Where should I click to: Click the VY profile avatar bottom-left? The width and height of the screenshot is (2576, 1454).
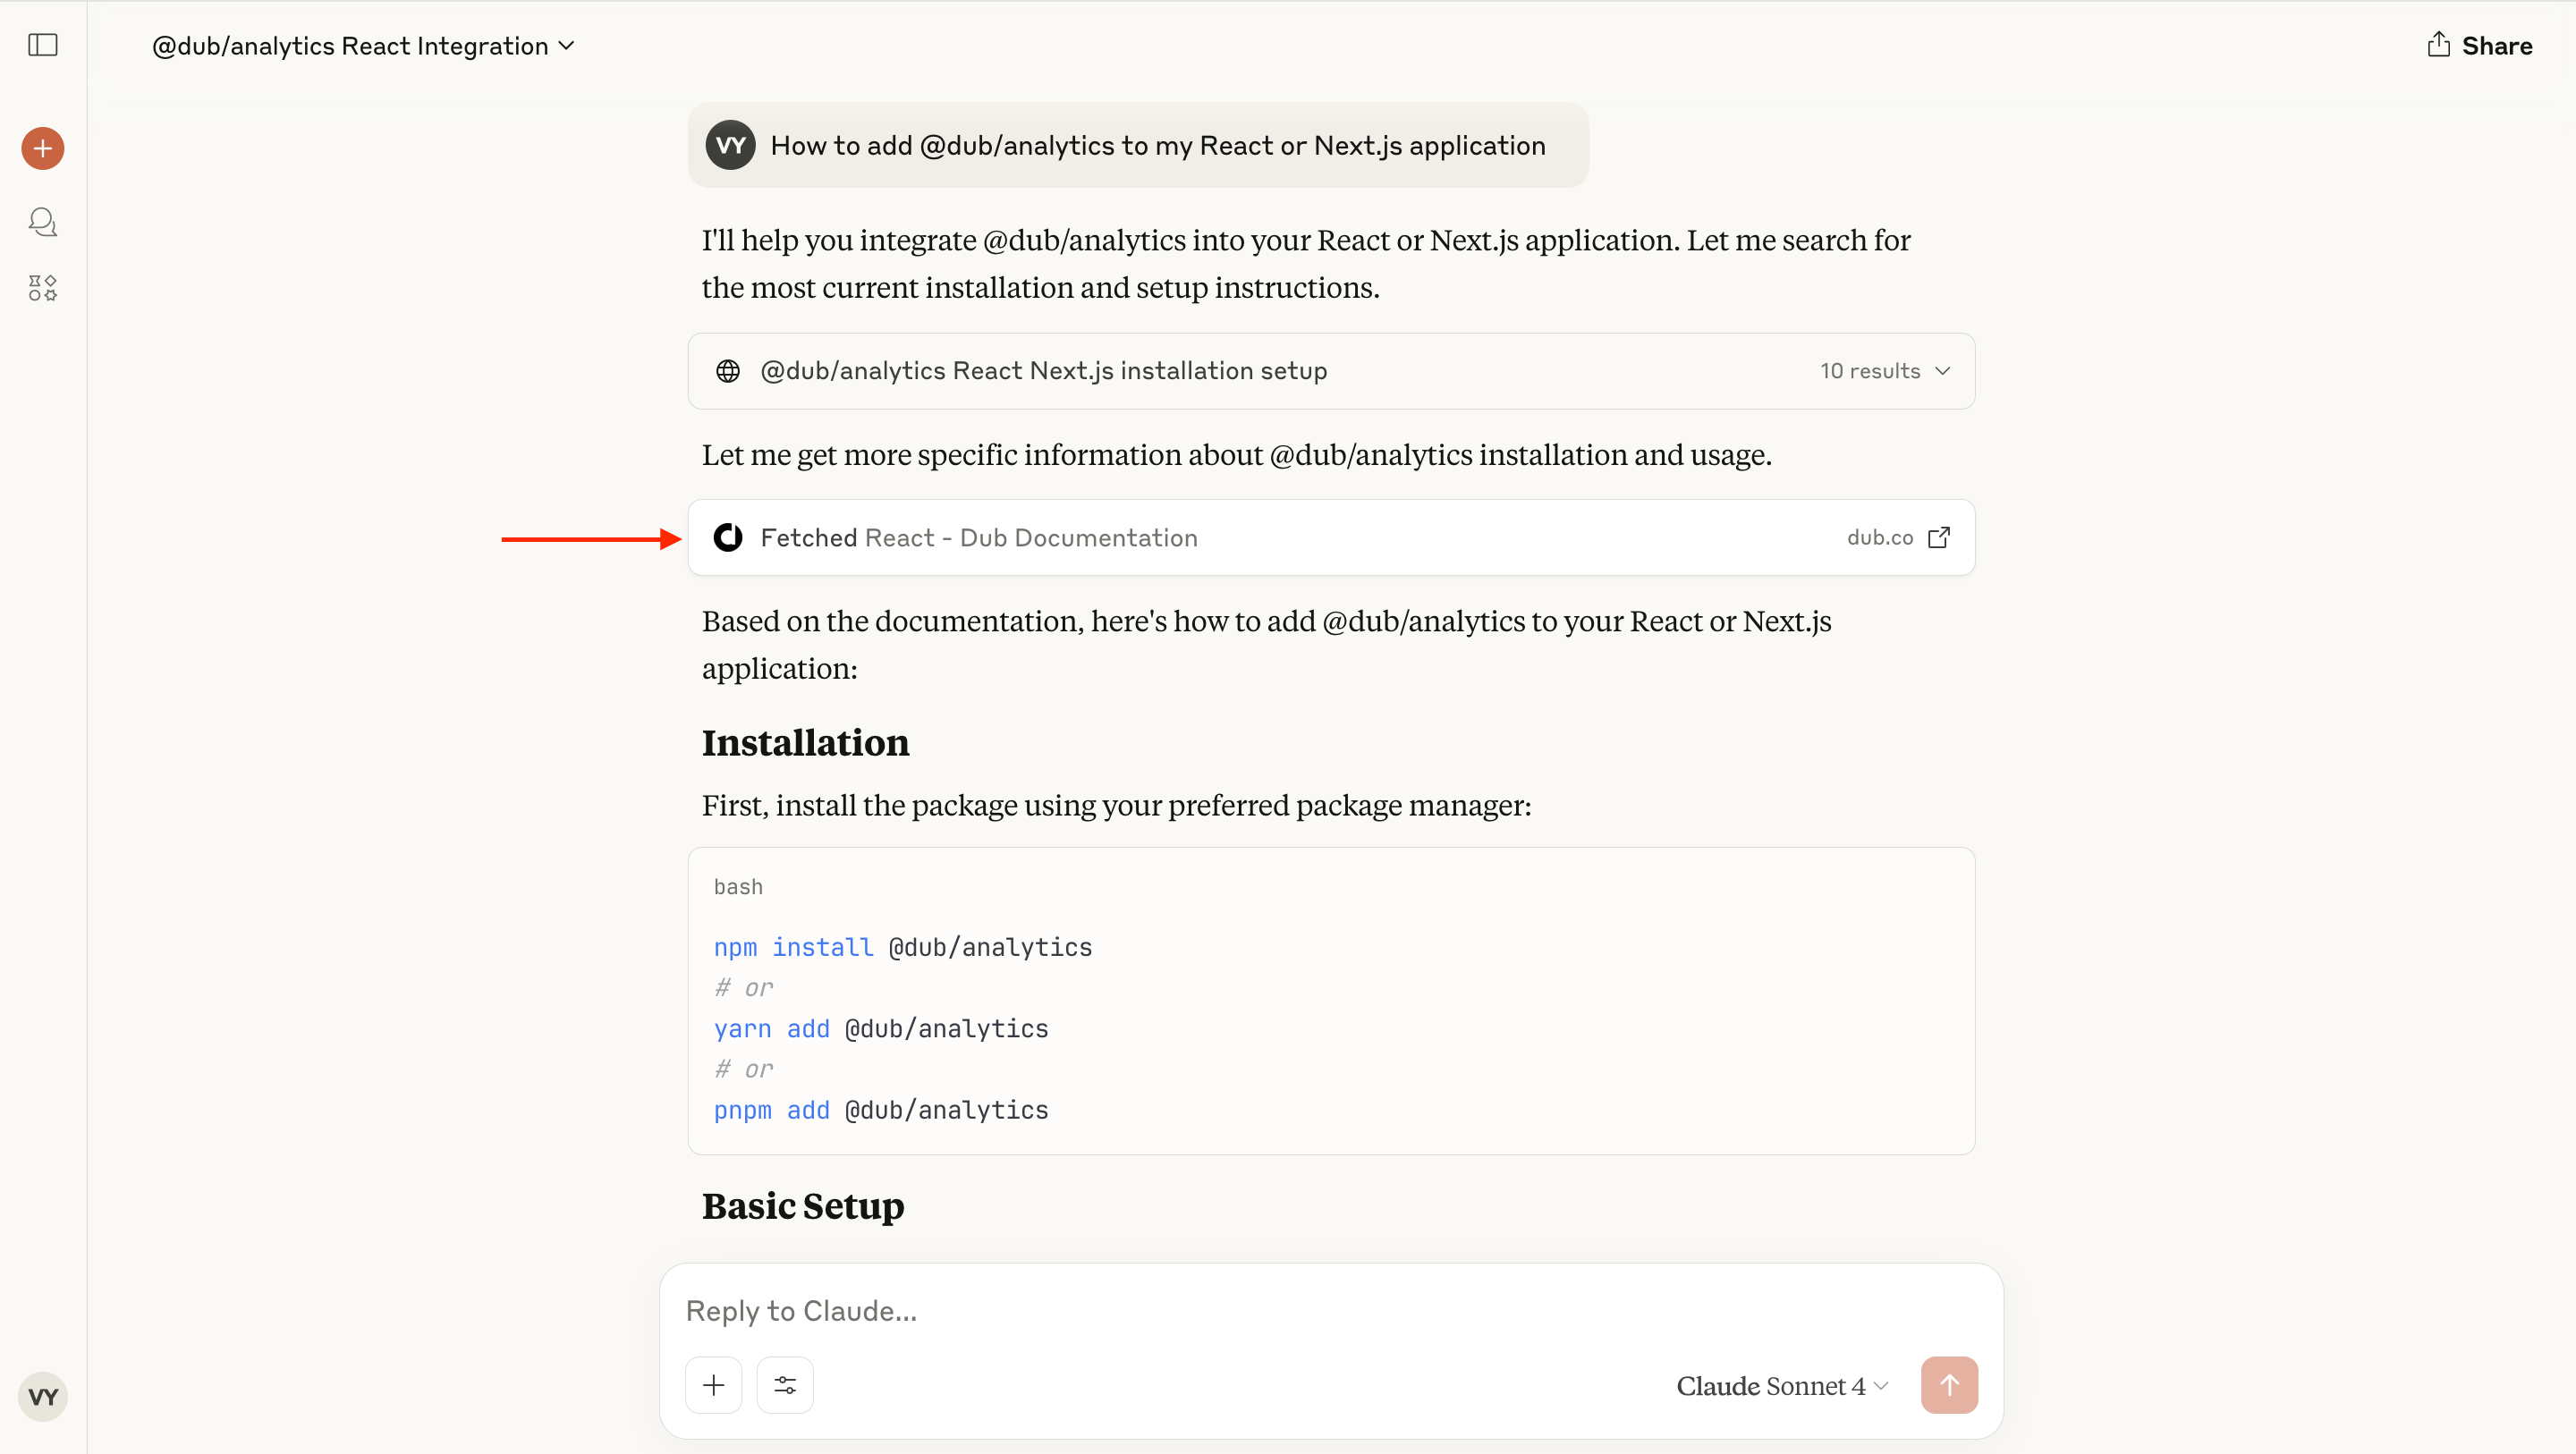(43, 1396)
